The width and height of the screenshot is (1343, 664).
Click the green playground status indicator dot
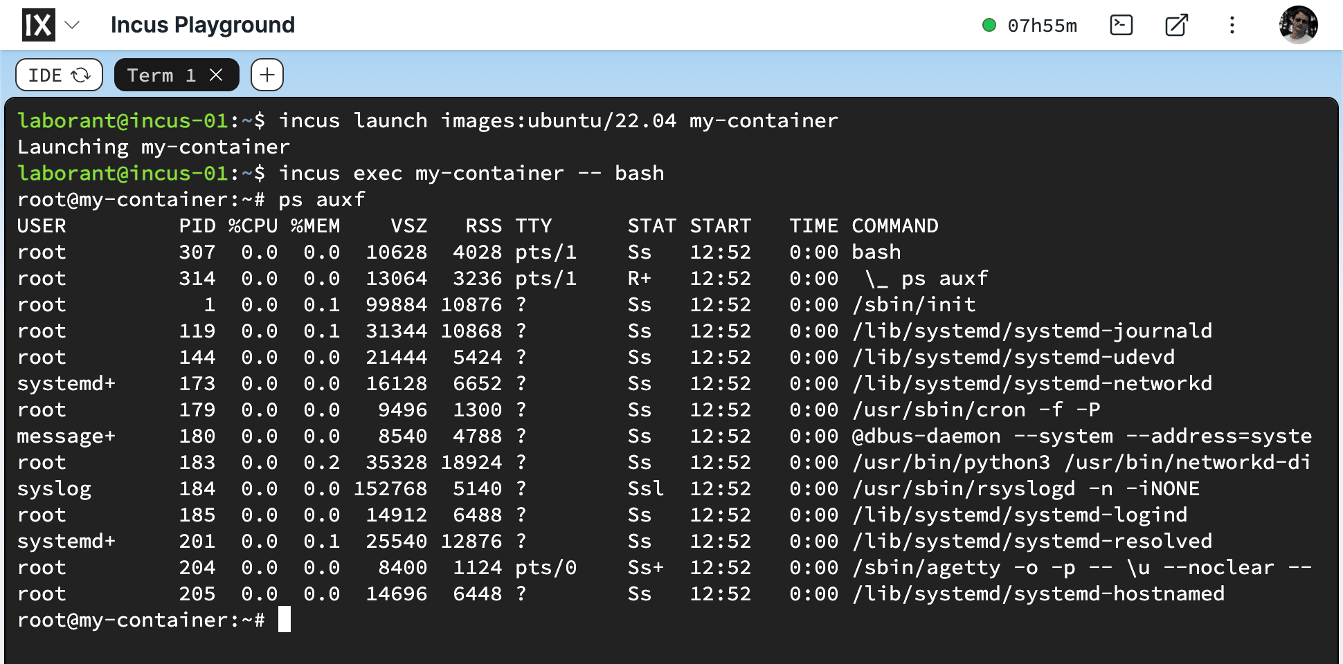[x=989, y=25]
